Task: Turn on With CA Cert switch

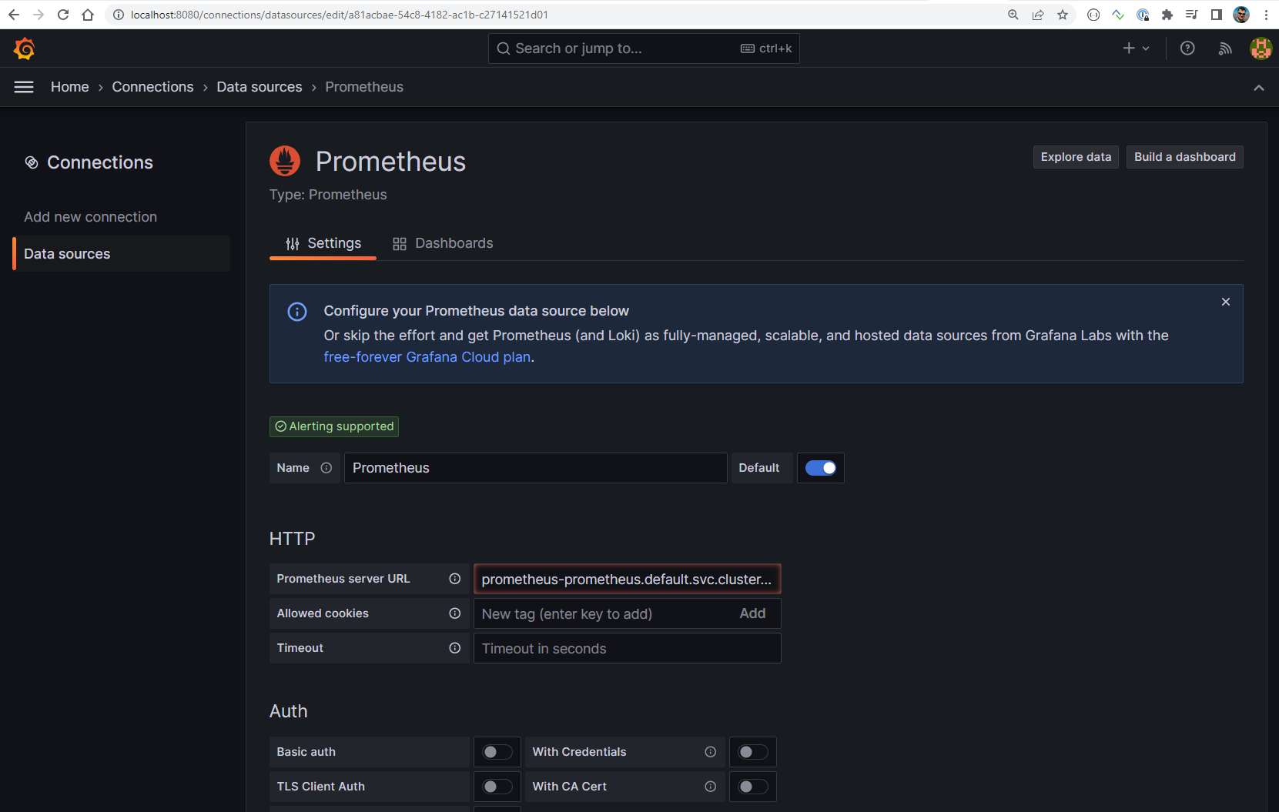Action: tap(752, 787)
